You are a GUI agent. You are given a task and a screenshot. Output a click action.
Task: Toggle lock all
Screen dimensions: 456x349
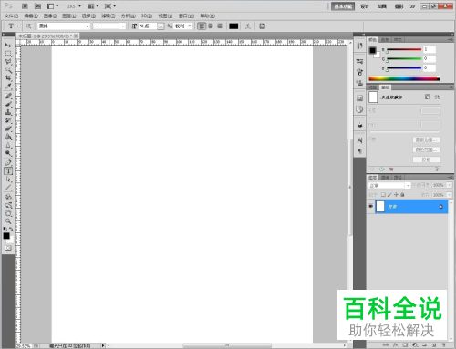tap(402, 195)
